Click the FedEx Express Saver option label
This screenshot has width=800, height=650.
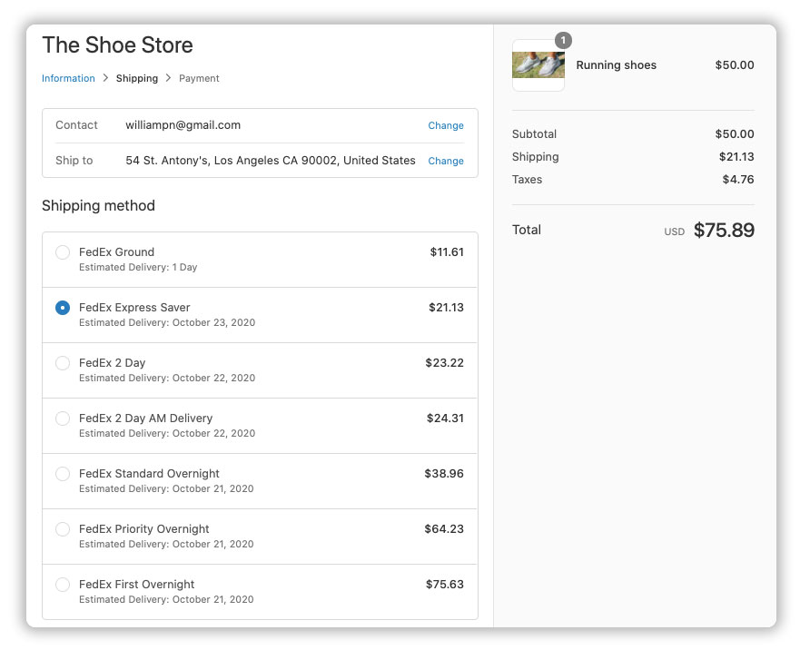pyautogui.click(x=134, y=308)
